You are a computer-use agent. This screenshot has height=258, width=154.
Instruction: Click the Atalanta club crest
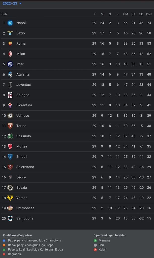(x=10, y=75)
